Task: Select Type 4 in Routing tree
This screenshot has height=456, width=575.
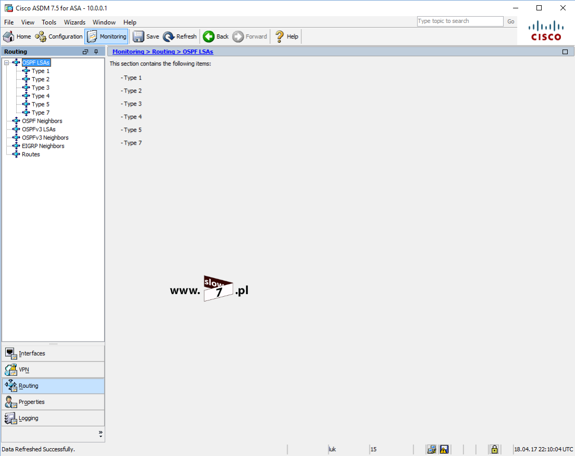Action: tap(41, 96)
